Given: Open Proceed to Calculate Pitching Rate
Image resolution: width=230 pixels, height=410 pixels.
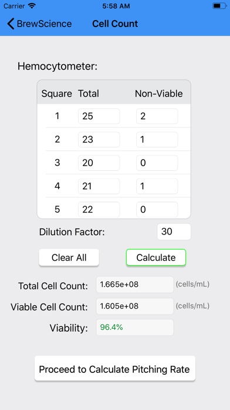Looking at the screenshot, I should point(115,369).
